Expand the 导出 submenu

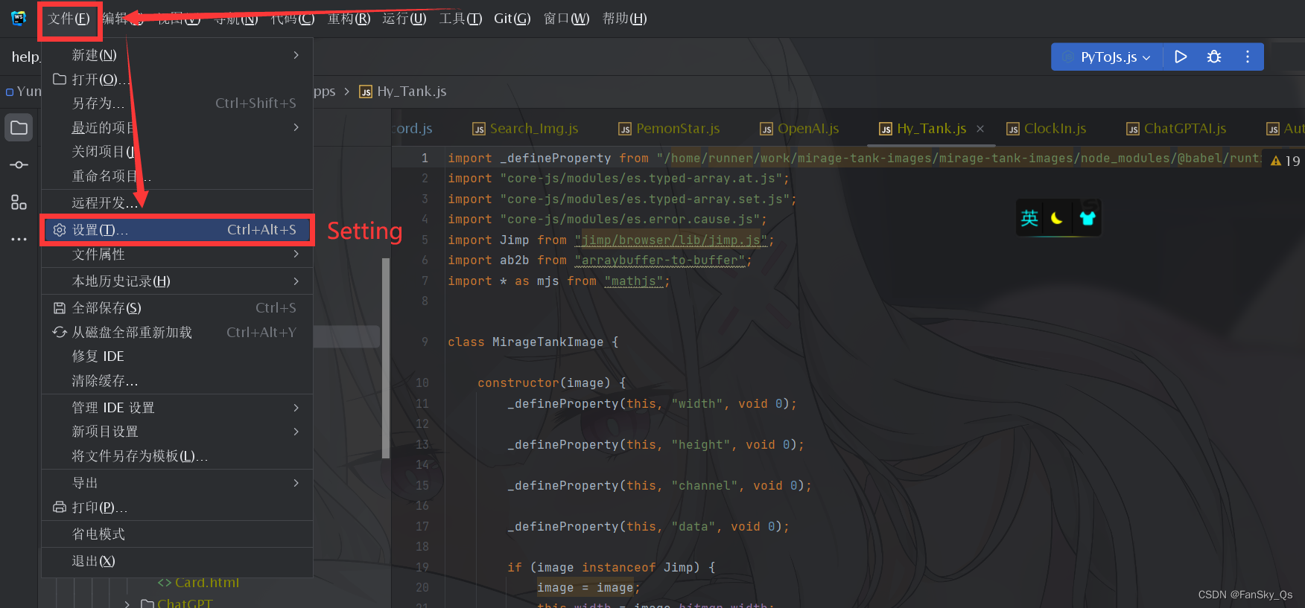pyautogui.click(x=177, y=483)
